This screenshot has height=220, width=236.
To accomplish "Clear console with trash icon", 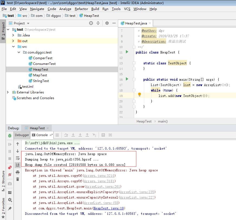I will click(x=18, y=179).
